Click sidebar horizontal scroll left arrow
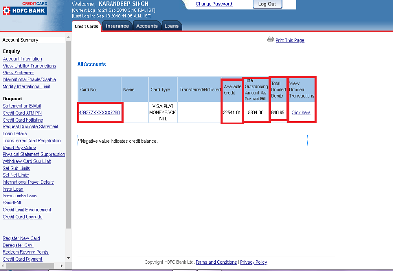This screenshot has height=271, width=393. click(x=3, y=266)
